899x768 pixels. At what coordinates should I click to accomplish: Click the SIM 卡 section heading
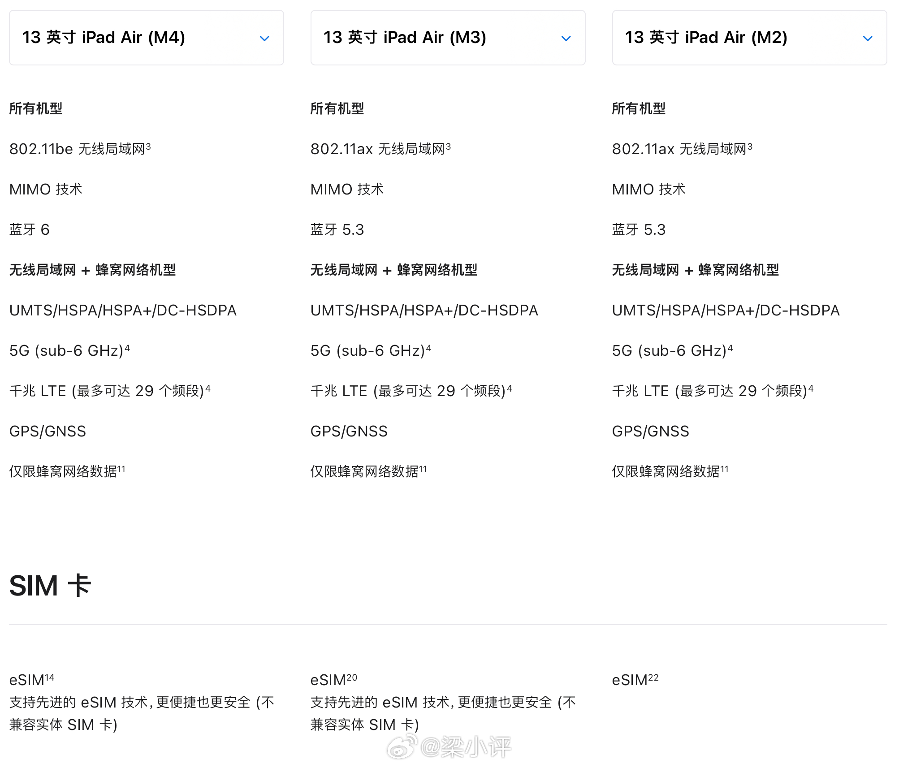coord(50,586)
